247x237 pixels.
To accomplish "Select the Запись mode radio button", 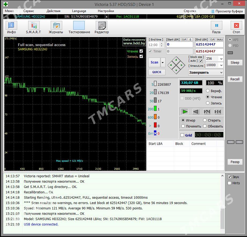I will coord(208,103).
